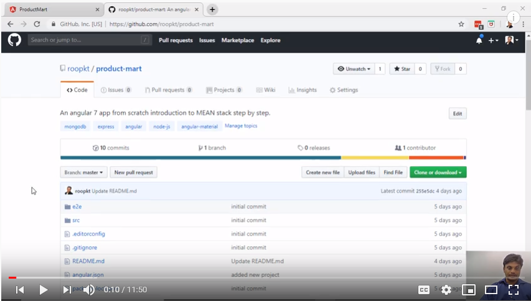Enter fullscreen video mode

(514, 290)
